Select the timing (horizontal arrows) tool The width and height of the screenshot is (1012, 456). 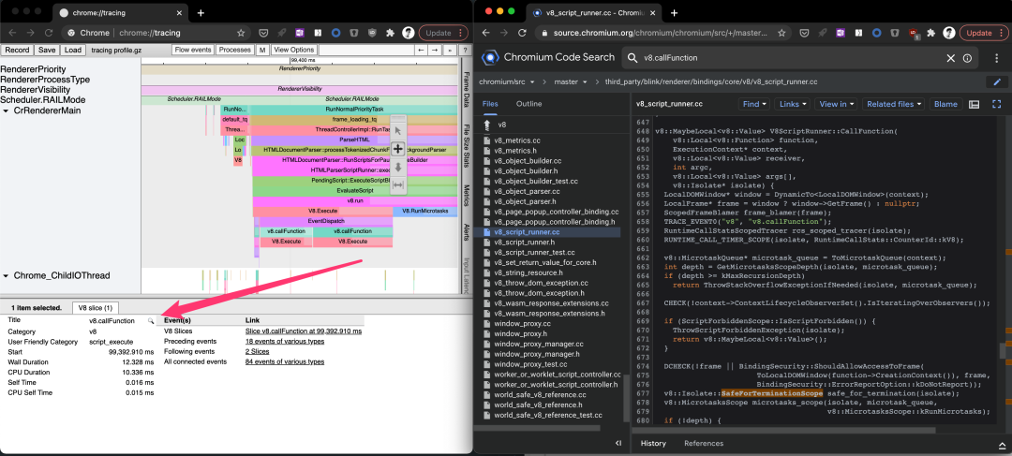(x=398, y=185)
